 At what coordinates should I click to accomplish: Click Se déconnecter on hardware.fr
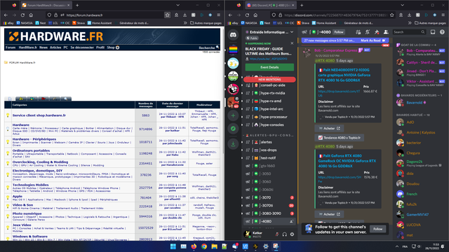pyautogui.click(x=82, y=48)
